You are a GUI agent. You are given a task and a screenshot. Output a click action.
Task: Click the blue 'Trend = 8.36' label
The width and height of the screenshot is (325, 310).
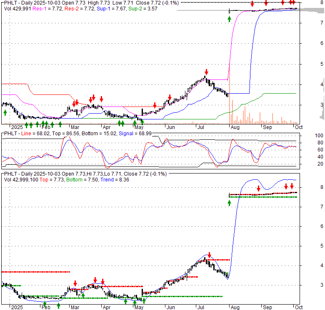pyautogui.click(x=115, y=180)
